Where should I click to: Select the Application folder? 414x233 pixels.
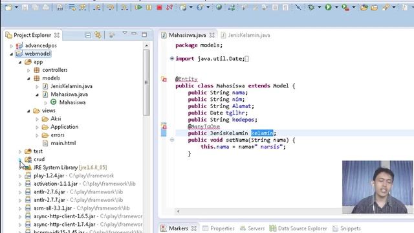[65, 127]
